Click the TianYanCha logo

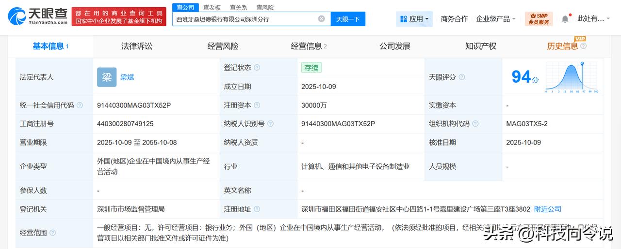pyautogui.click(x=37, y=16)
